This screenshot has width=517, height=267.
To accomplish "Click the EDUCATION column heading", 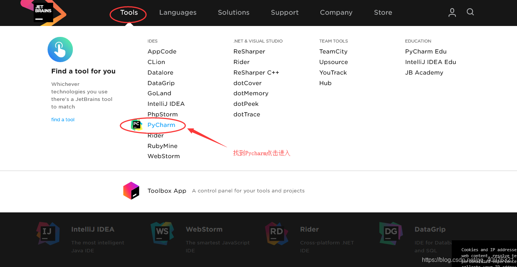I will click(418, 41).
